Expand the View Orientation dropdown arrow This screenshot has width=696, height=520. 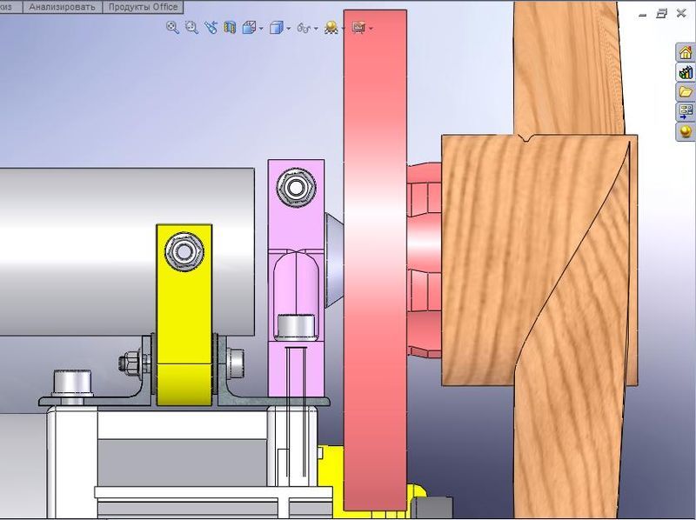click(x=261, y=29)
